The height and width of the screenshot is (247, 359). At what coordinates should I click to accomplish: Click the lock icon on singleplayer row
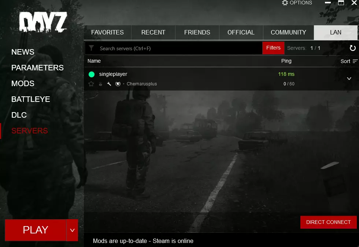(100, 84)
